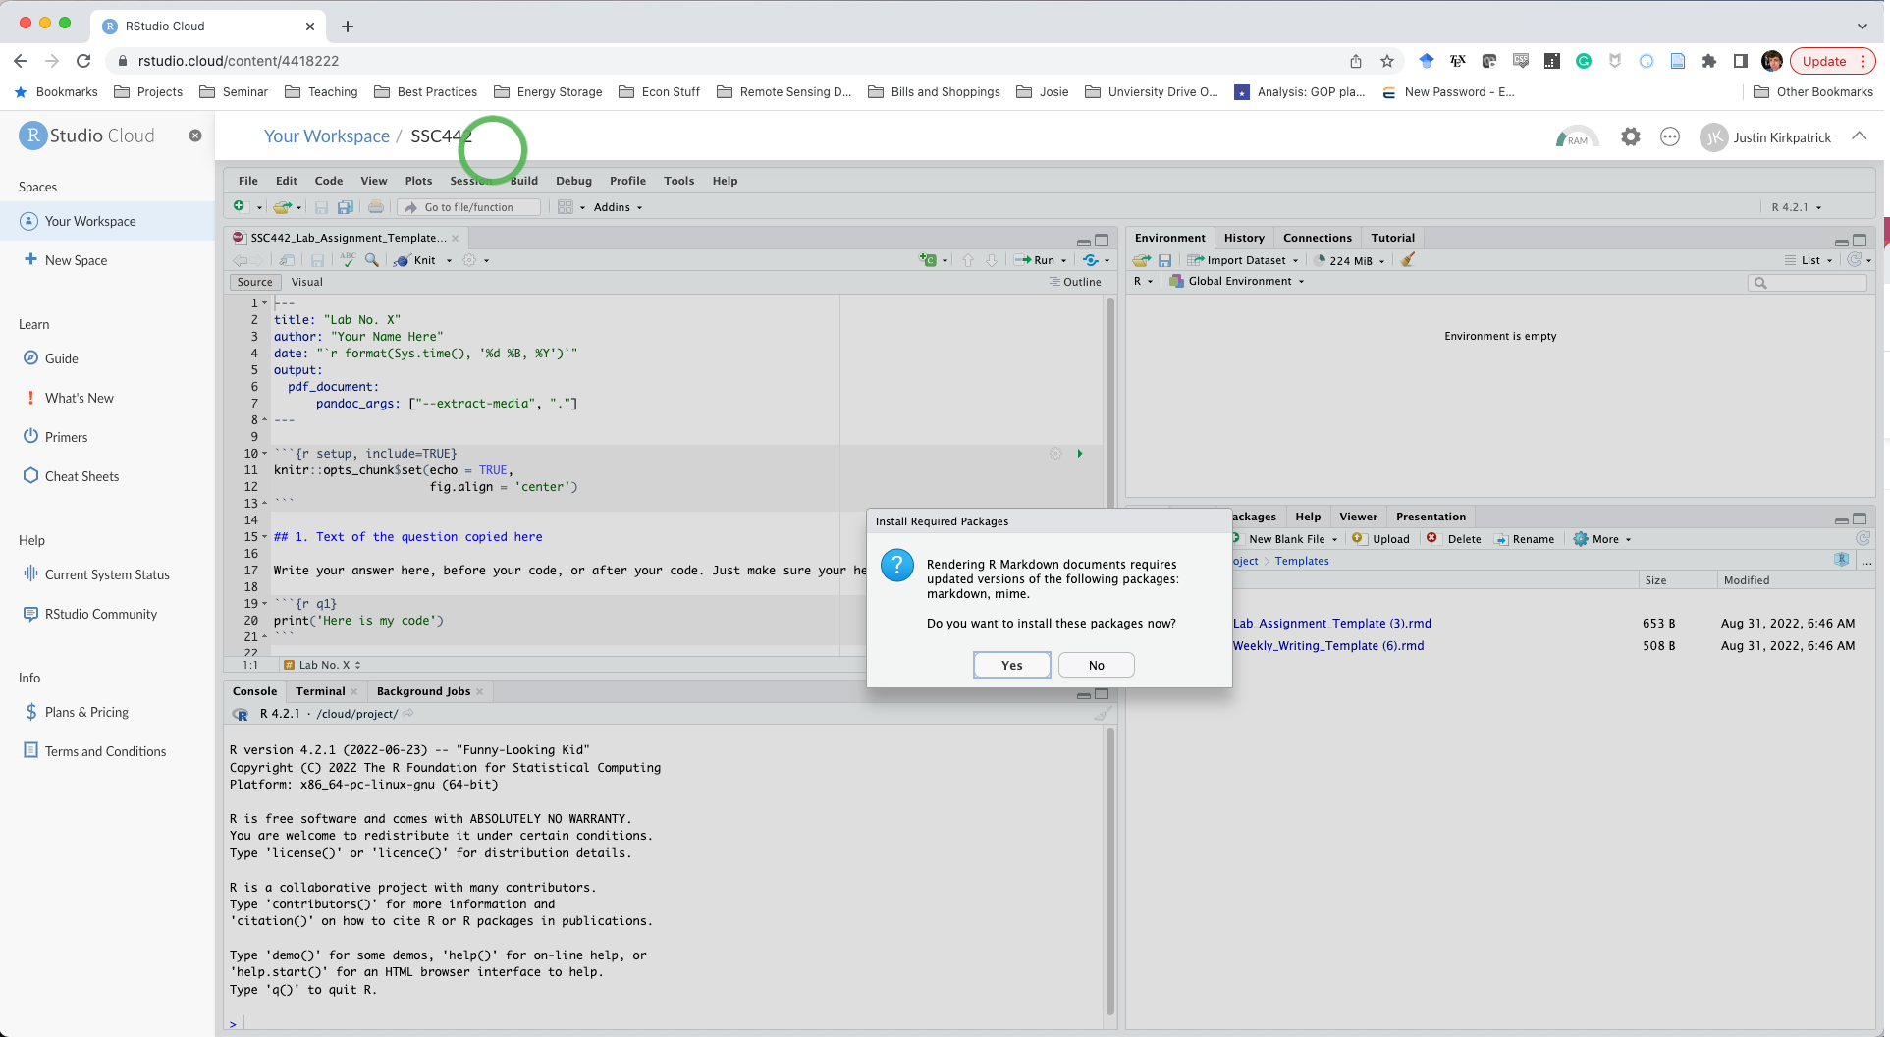1890x1037 pixels.
Task: Click Yes to install required packages
Action: click(x=1011, y=665)
